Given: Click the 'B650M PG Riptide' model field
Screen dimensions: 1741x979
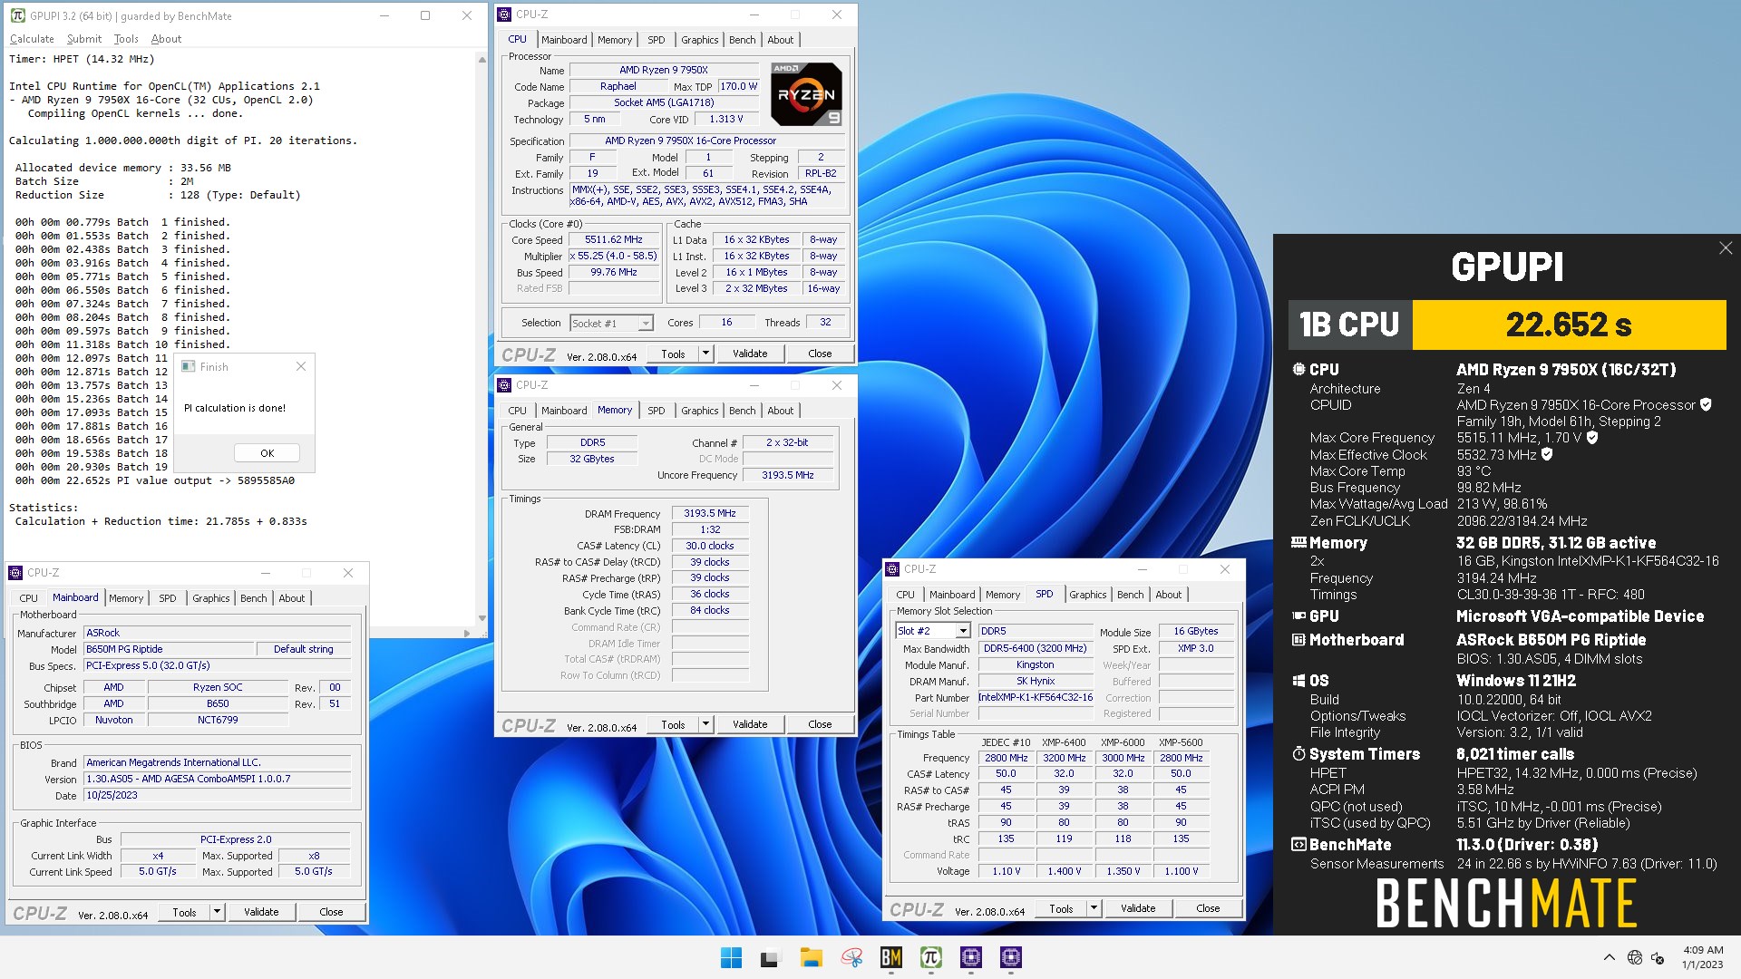Looking at the screenshot, I should pos(170,649).
